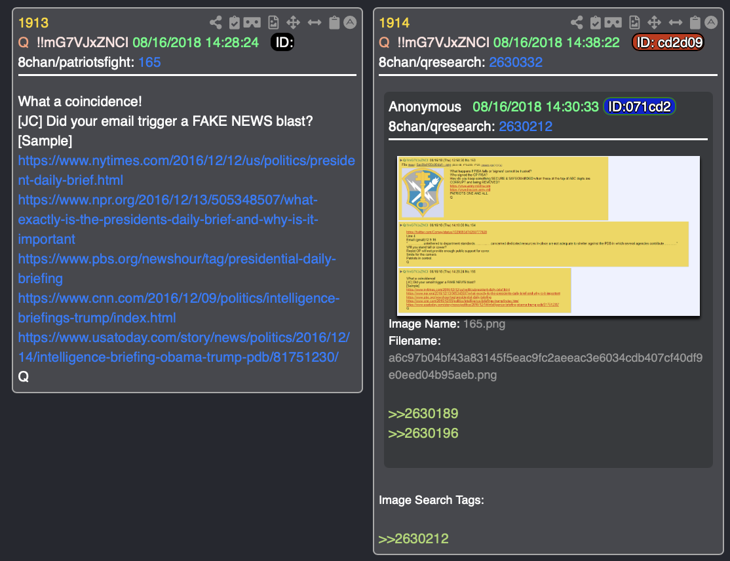The image size is (730, 561).
Task: Click four-way move arrows icon on post 1914
Action: coord(654,22)
